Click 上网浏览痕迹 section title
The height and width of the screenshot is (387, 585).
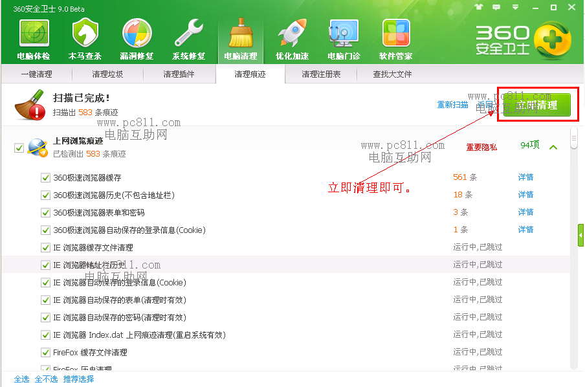[78, 140]
